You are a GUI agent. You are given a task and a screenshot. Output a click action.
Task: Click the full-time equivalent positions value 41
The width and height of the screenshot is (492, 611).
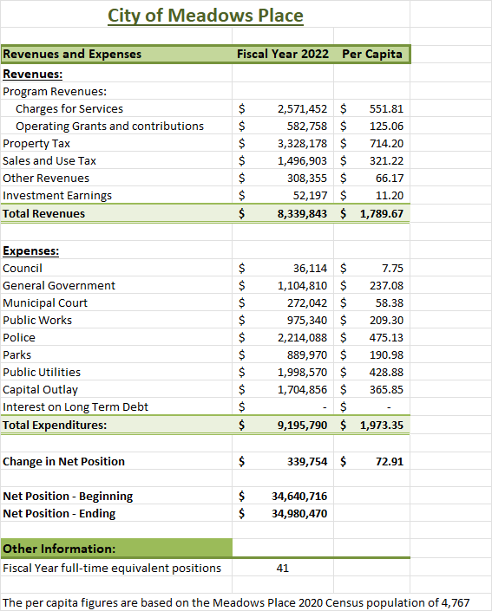(283, 569)
